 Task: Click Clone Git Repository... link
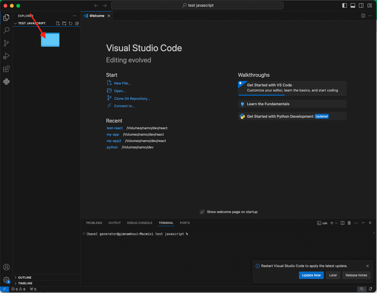[132, 99]
